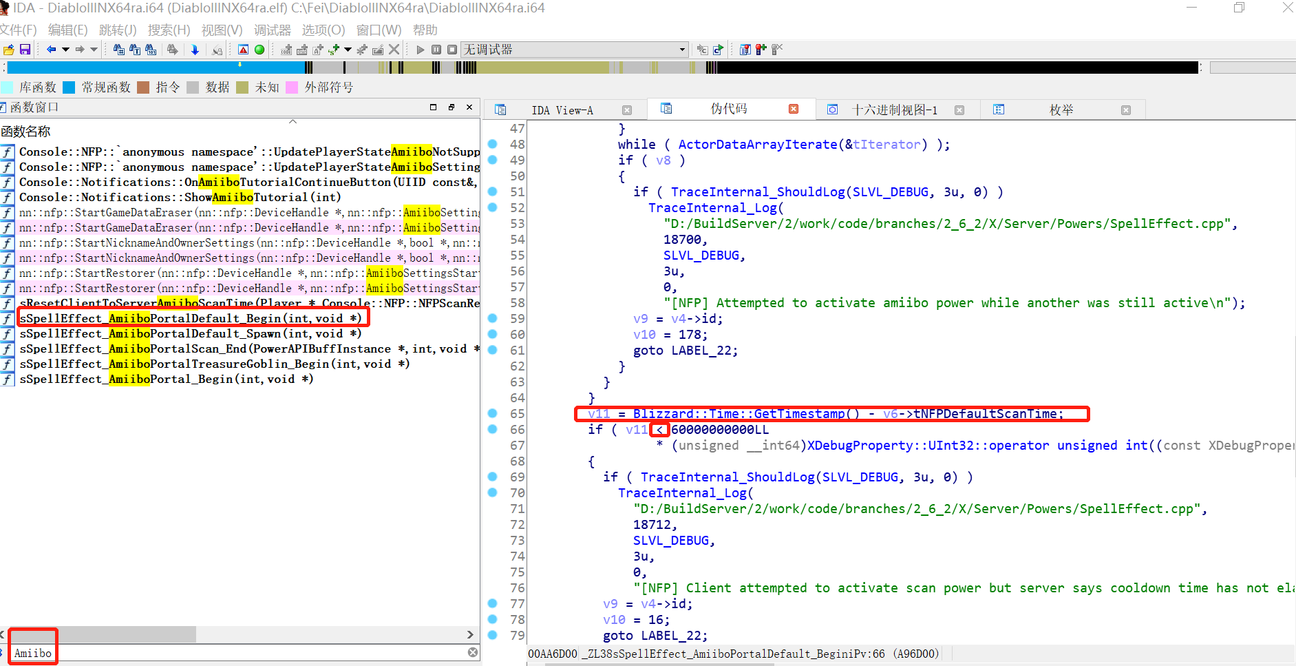
Task: Click the convert-to-code toolbar icon
Action: click(286, 50)
